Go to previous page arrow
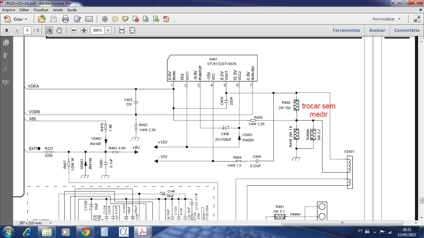 7,30
